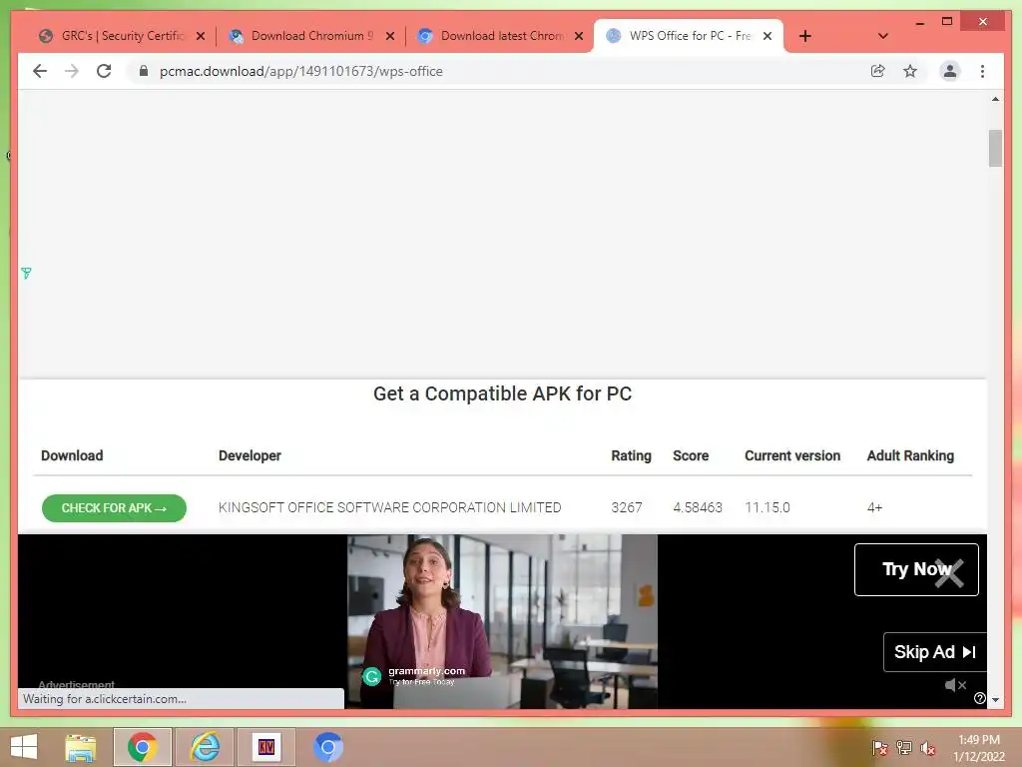Click the CHECK FOR APK button
Screen dimensions: 1022x767
(x=114, y=508)
